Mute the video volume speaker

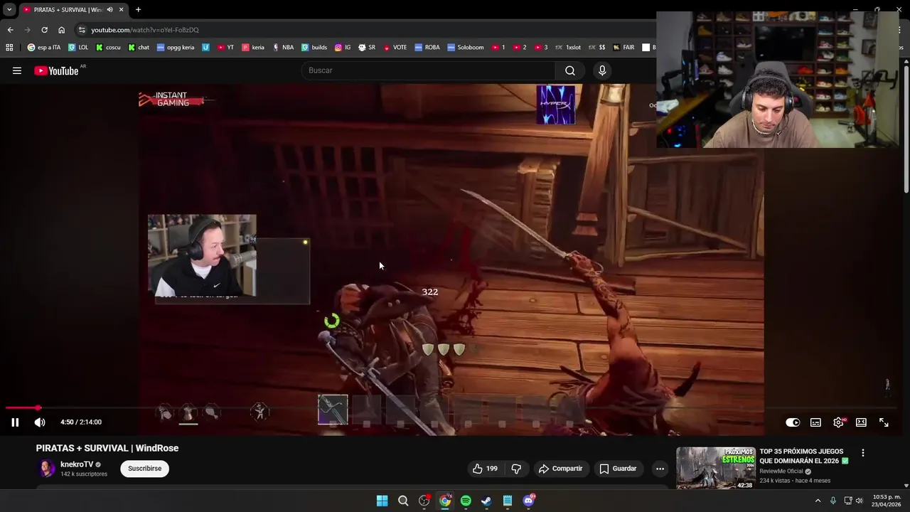(x=40, y=422)
